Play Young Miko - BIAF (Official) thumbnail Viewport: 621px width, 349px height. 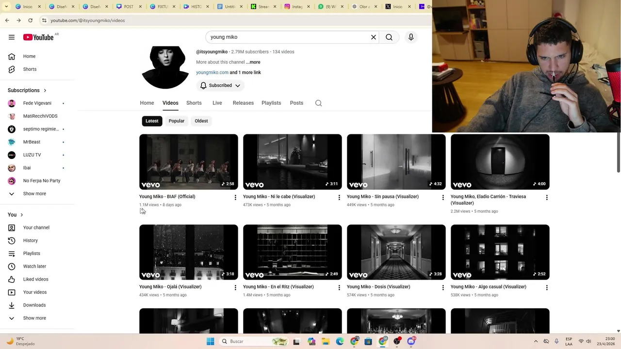click(189, 162)
